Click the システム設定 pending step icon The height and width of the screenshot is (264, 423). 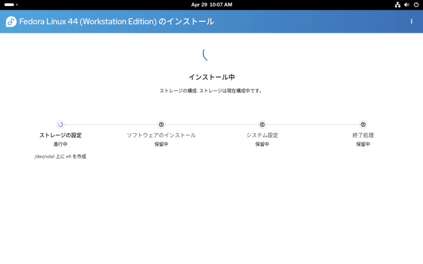[262, 125]
